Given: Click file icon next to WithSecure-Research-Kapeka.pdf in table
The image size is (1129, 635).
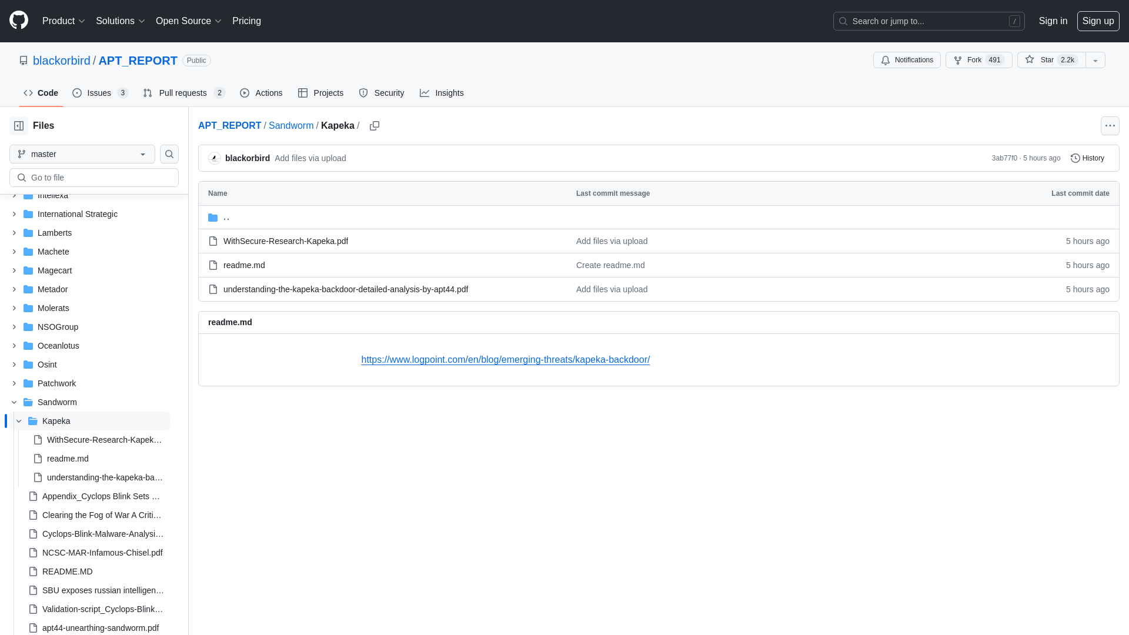Looking at the screenshot, I should 213,241.
